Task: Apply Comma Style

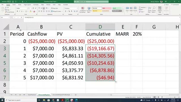Action: point(72,11)
